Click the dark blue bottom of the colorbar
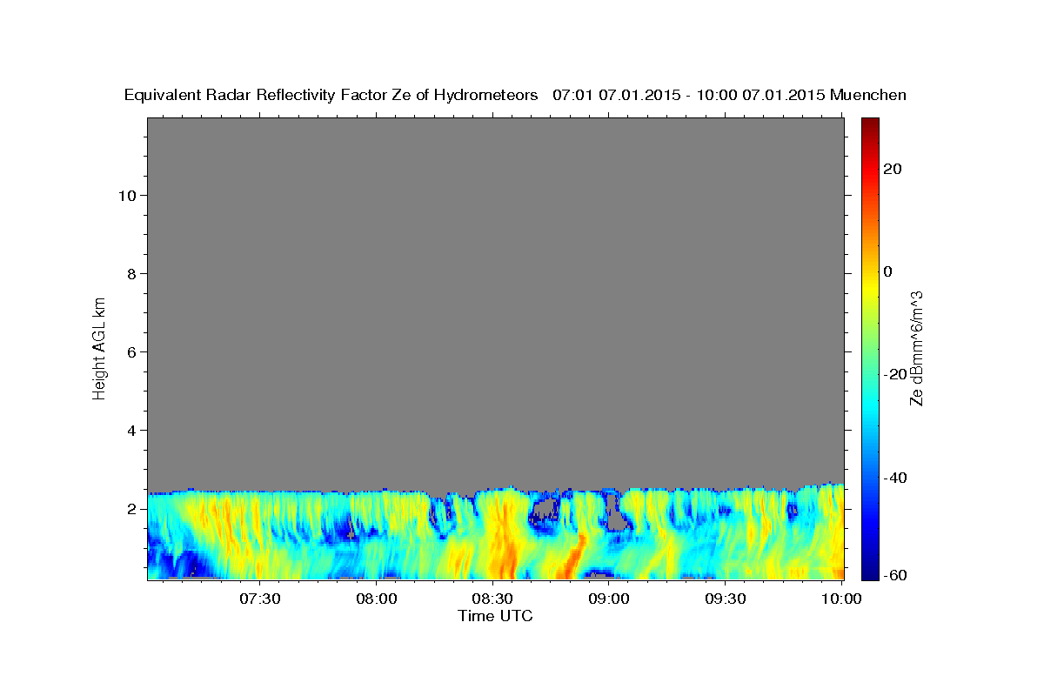The image size is (1044, 696). tap(870, 572)
